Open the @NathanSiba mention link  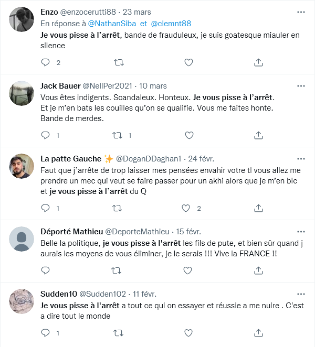click(x=111, y=24)
